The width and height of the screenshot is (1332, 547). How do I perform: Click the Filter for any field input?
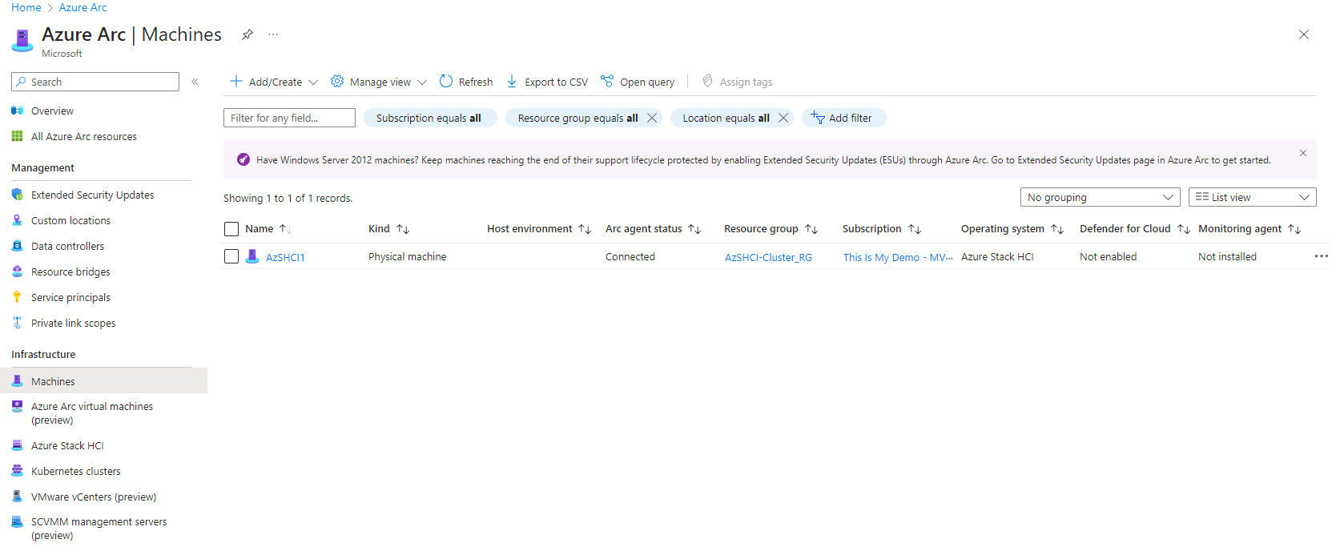[289, 118]
